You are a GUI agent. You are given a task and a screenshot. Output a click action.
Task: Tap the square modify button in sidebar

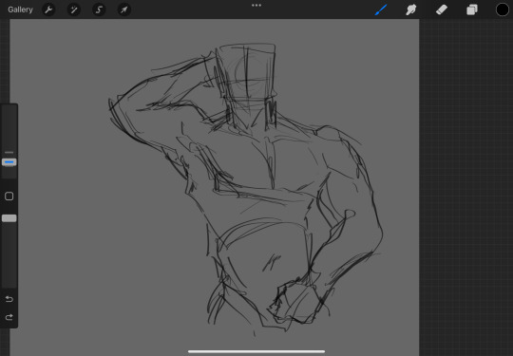9,197
